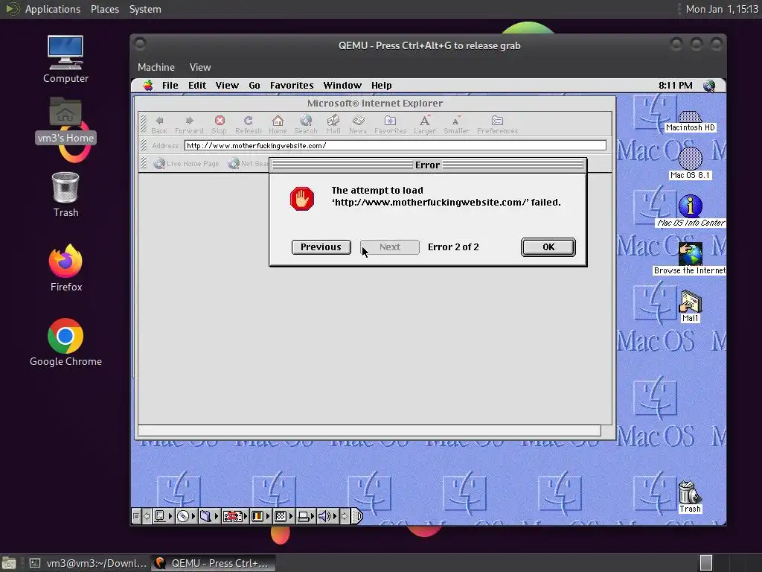
Task: Open the Apple menu icon
Action: pyautogui.click(x=148, y=86)
